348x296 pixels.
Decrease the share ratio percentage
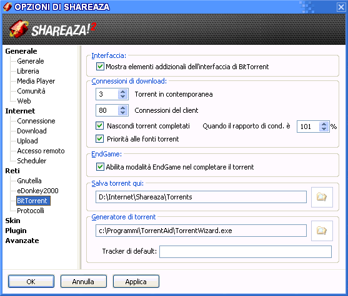point(324,129)
